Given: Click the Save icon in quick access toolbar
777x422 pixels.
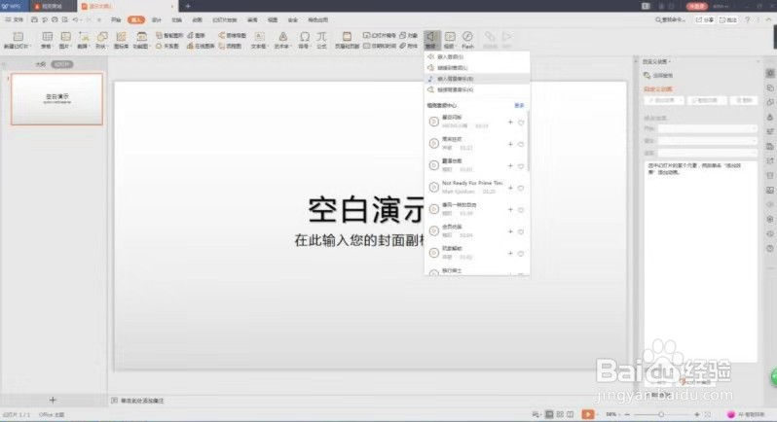Looking at the screenshot, I should (x=34, y=19).
